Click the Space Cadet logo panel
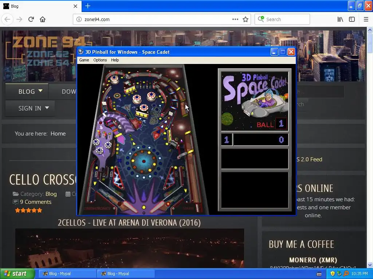 [x=255, y=101]
